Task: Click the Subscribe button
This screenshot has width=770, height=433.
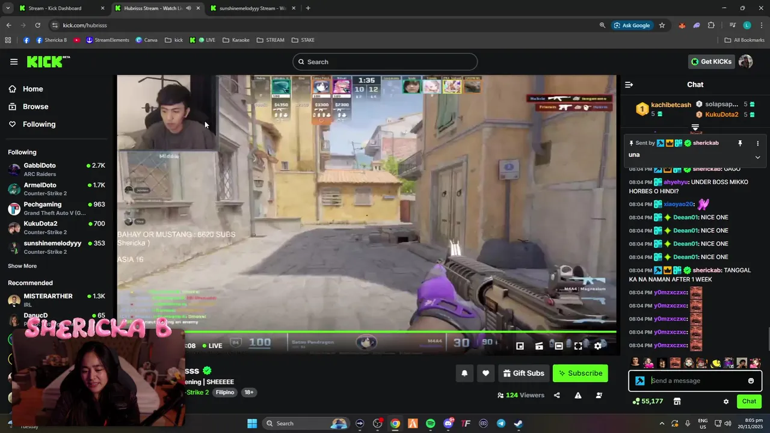Action: click(x=580, y=373)
